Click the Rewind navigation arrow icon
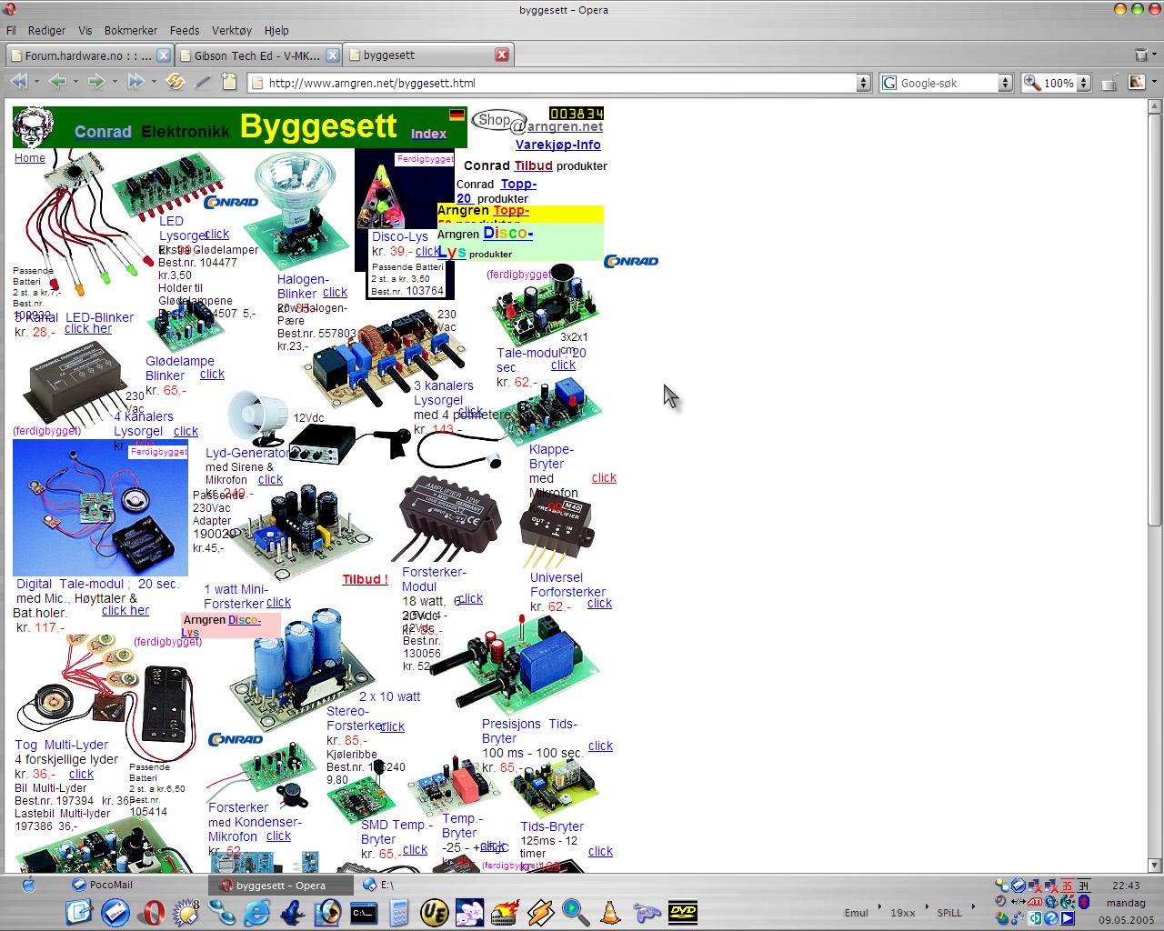Viewport: 1164px width, 931px height. pyautogui.click(x=17, y=82)
